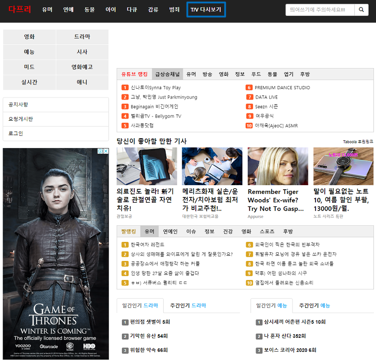The width and height of the screenshot is (376, 360).
Task: Switch to YouTube ranking 동물 tab
Action: coord(272,74)
